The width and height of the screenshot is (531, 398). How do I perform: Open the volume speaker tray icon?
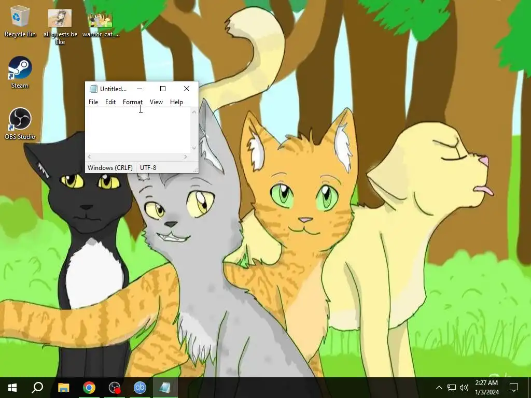464,388
